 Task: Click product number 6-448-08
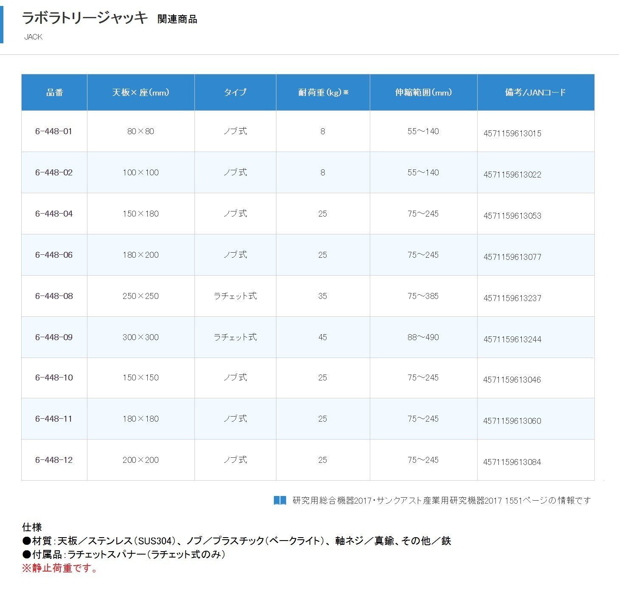(x=54, y=296)
